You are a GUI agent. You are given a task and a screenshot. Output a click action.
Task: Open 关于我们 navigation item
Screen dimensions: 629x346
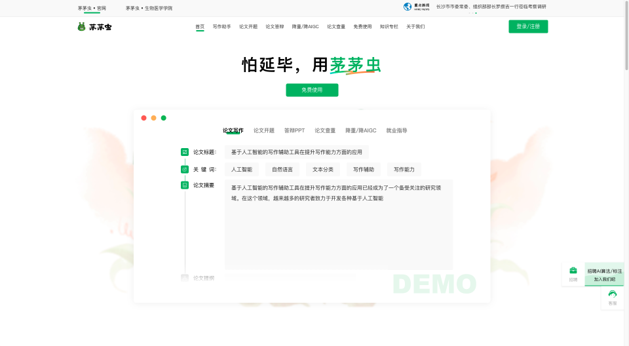(415, 26)
